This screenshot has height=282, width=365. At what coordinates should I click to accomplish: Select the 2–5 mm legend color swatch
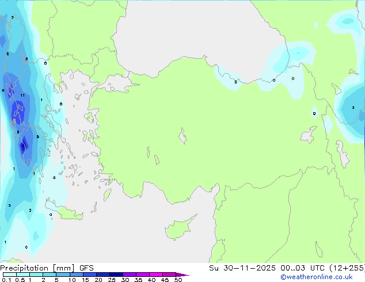[x=50, y=275]
